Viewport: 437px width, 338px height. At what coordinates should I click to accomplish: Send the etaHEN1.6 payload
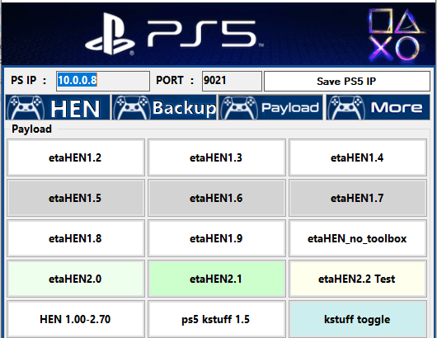[x=217, y=198]
